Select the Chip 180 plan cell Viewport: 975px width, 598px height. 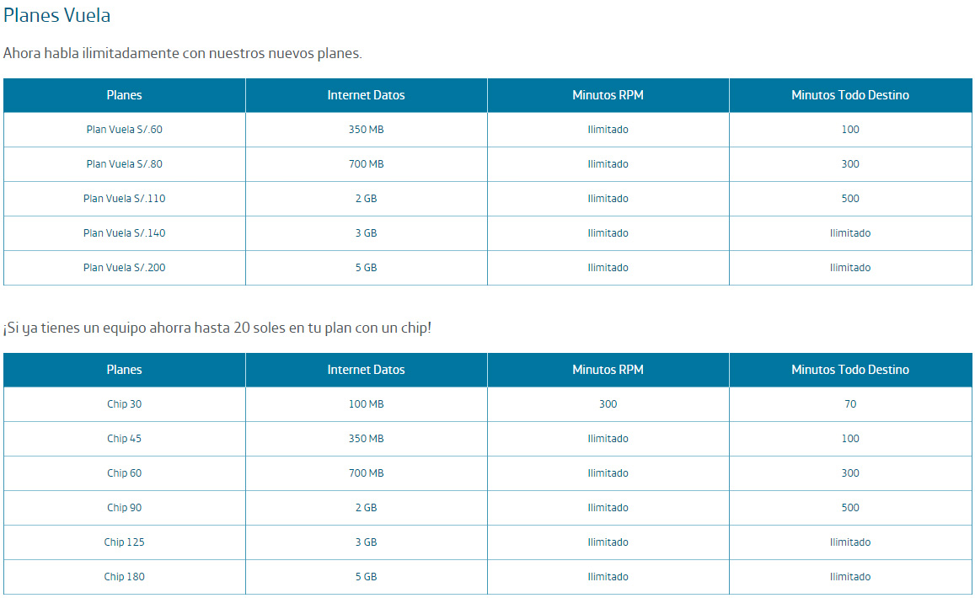[x=125, y=577]
